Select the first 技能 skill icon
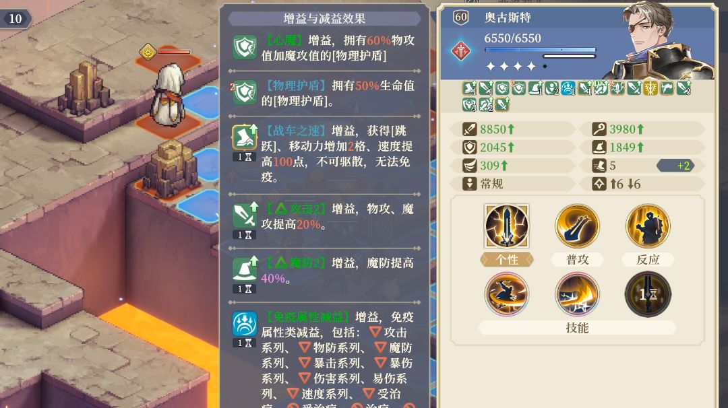The height and width of the screenshot is (408, 728). pyautogui.click(x=506, y=294)
